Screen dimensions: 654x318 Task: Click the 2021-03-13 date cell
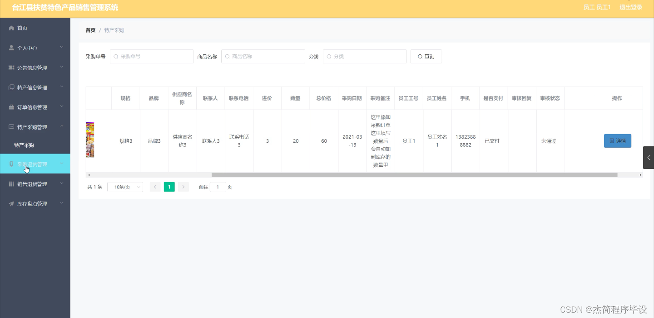point(352,141)
